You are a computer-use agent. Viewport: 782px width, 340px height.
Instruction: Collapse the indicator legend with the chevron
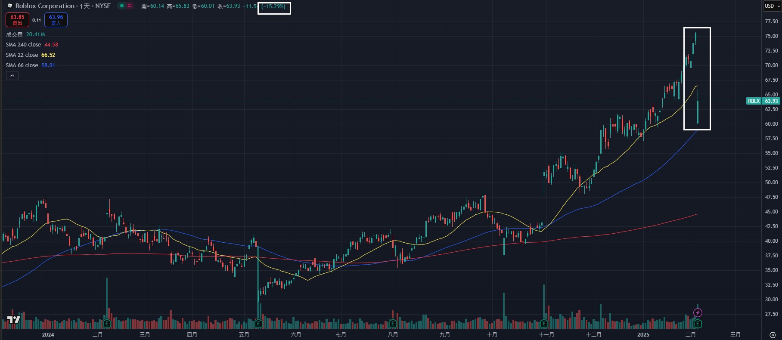point(12,76)
